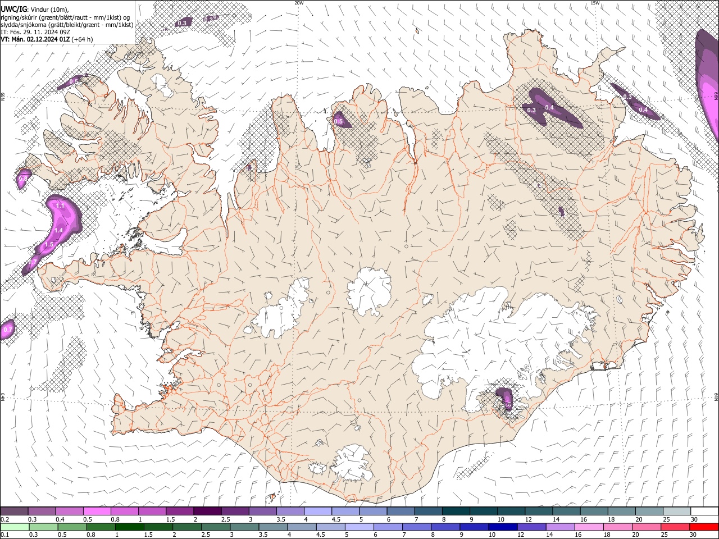
Task: Click the gray-green 3–3.5 swatch on the lower scale
Action: click(x=244, y=527)
